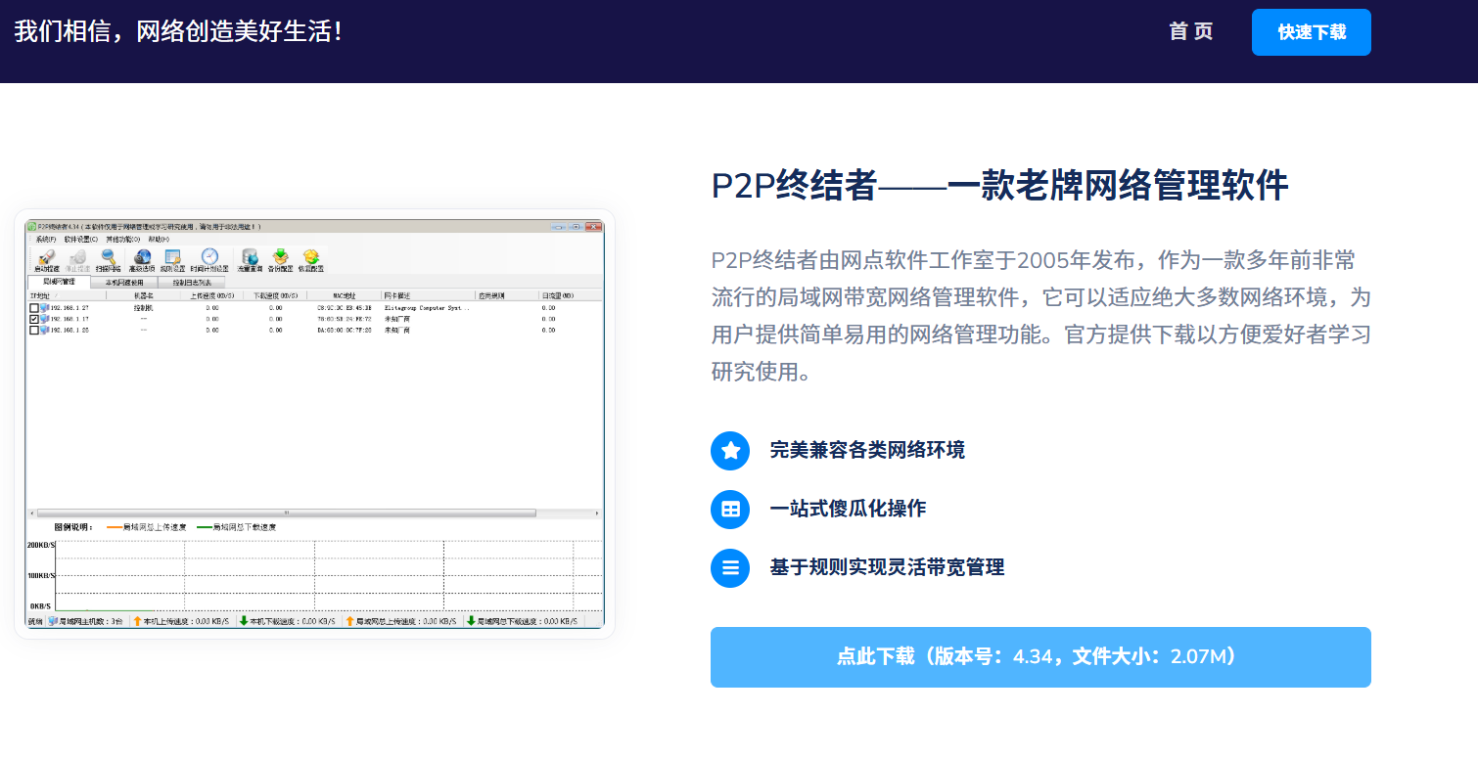The width and height of the screenshot is (1478, 759).
Task: Click the 快速下载 button in the header
Action: click(1312, 32)
